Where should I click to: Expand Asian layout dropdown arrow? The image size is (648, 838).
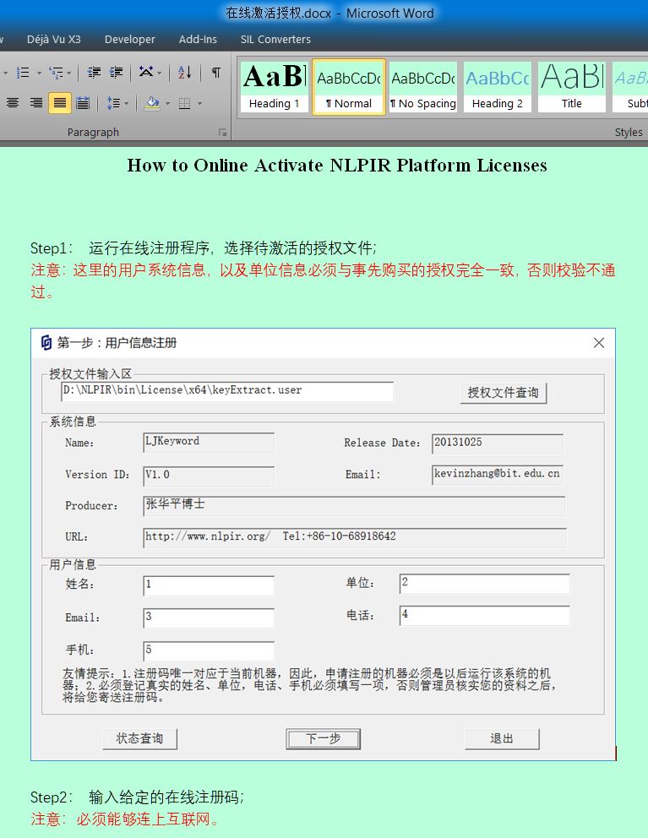[x=160, y=72]
